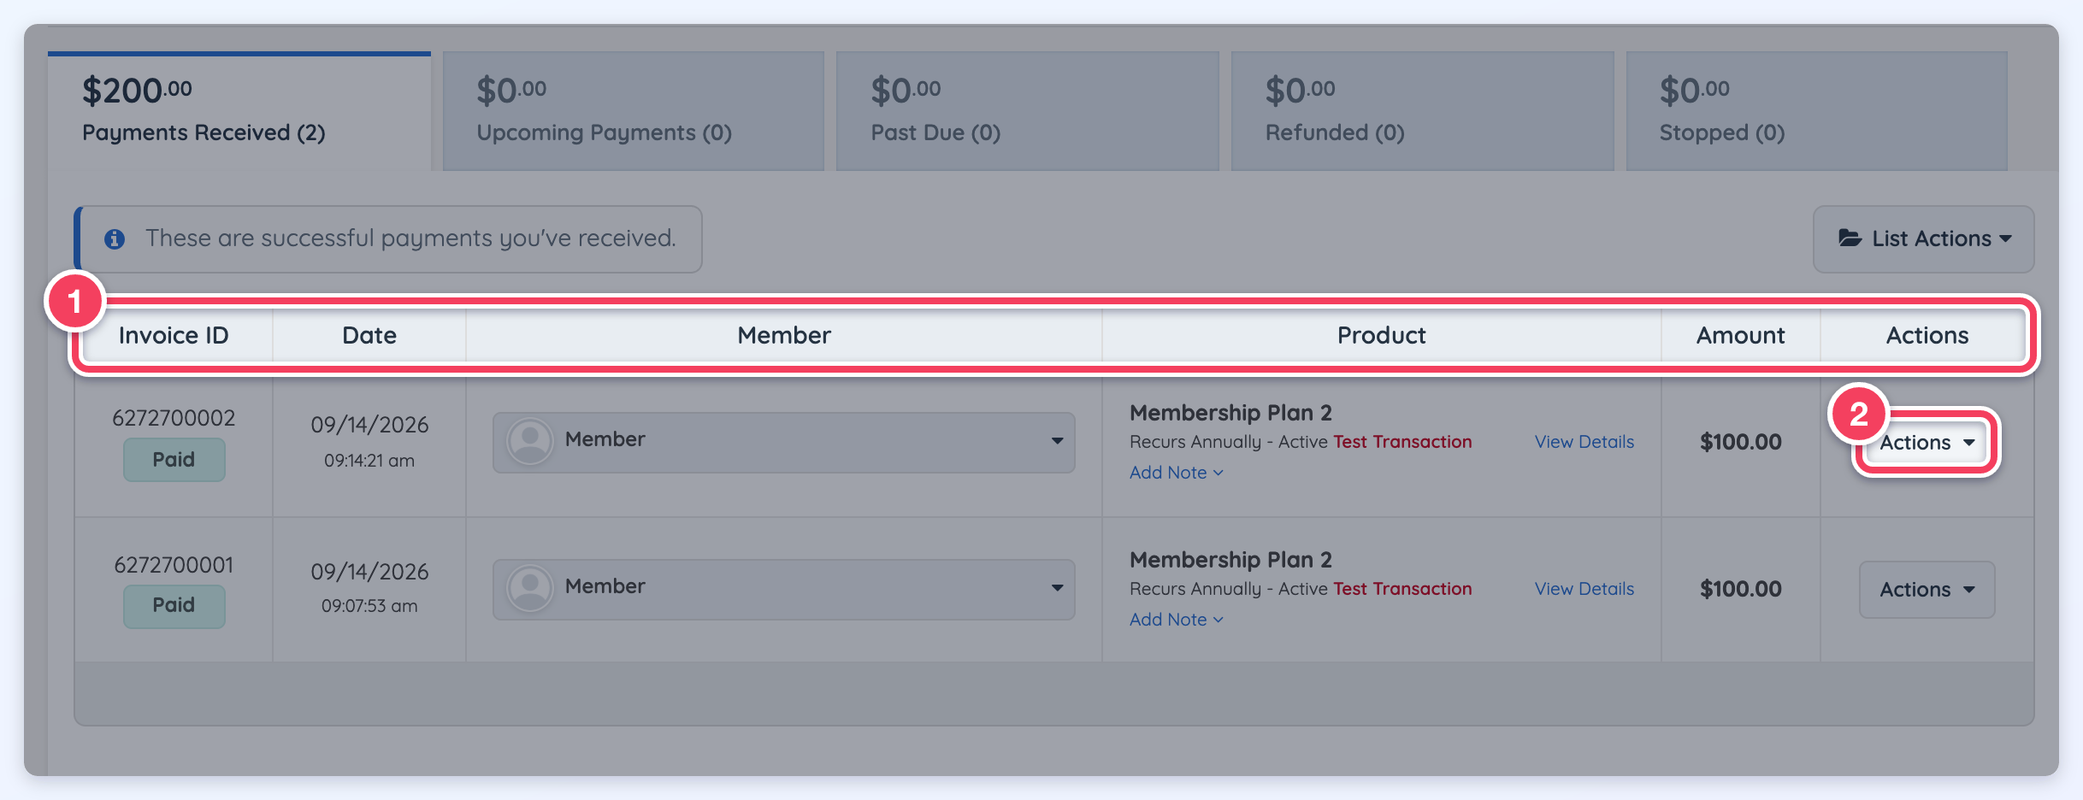The height and width of the screenshot is (800, 2083).
Task: Click the Product column header
Action: (x=1382, y=335)
